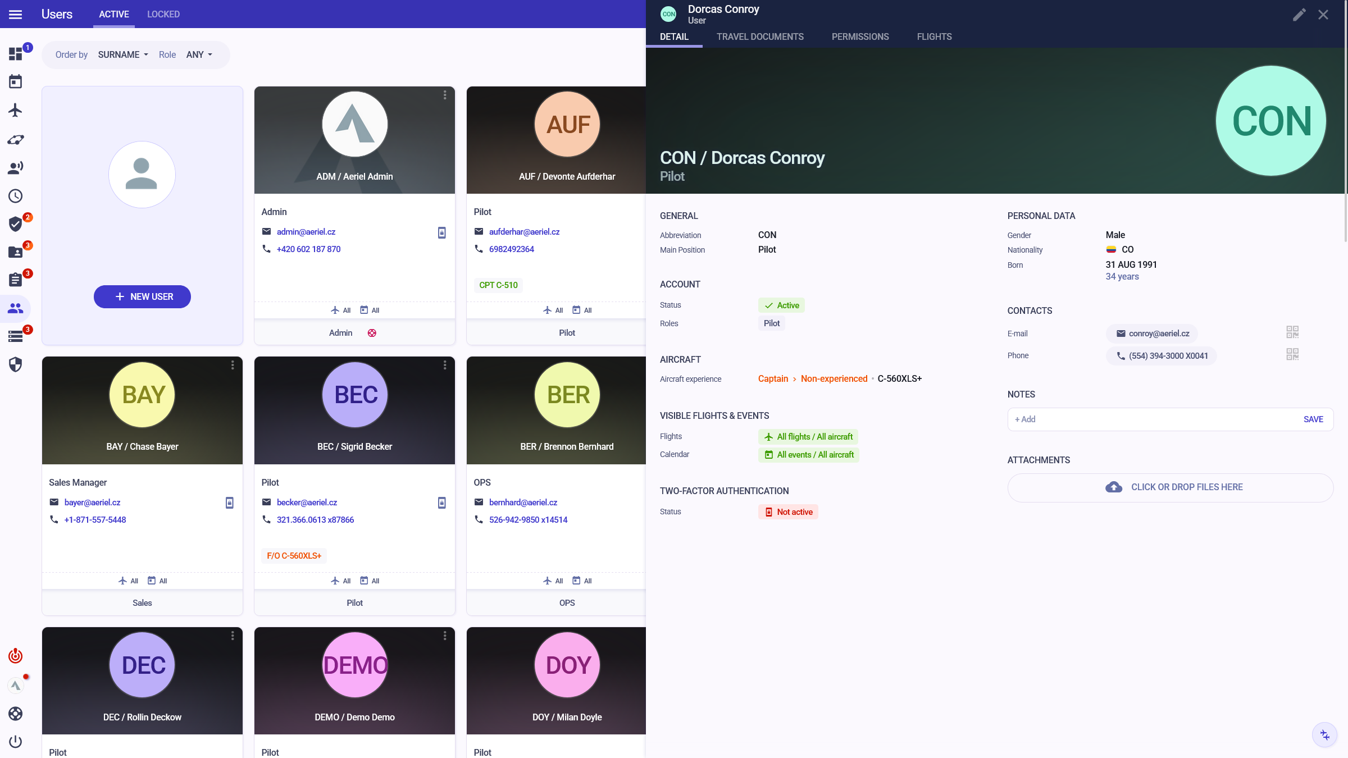
Task: Expand the Role ANY dropdown
Action: (199, 55)
